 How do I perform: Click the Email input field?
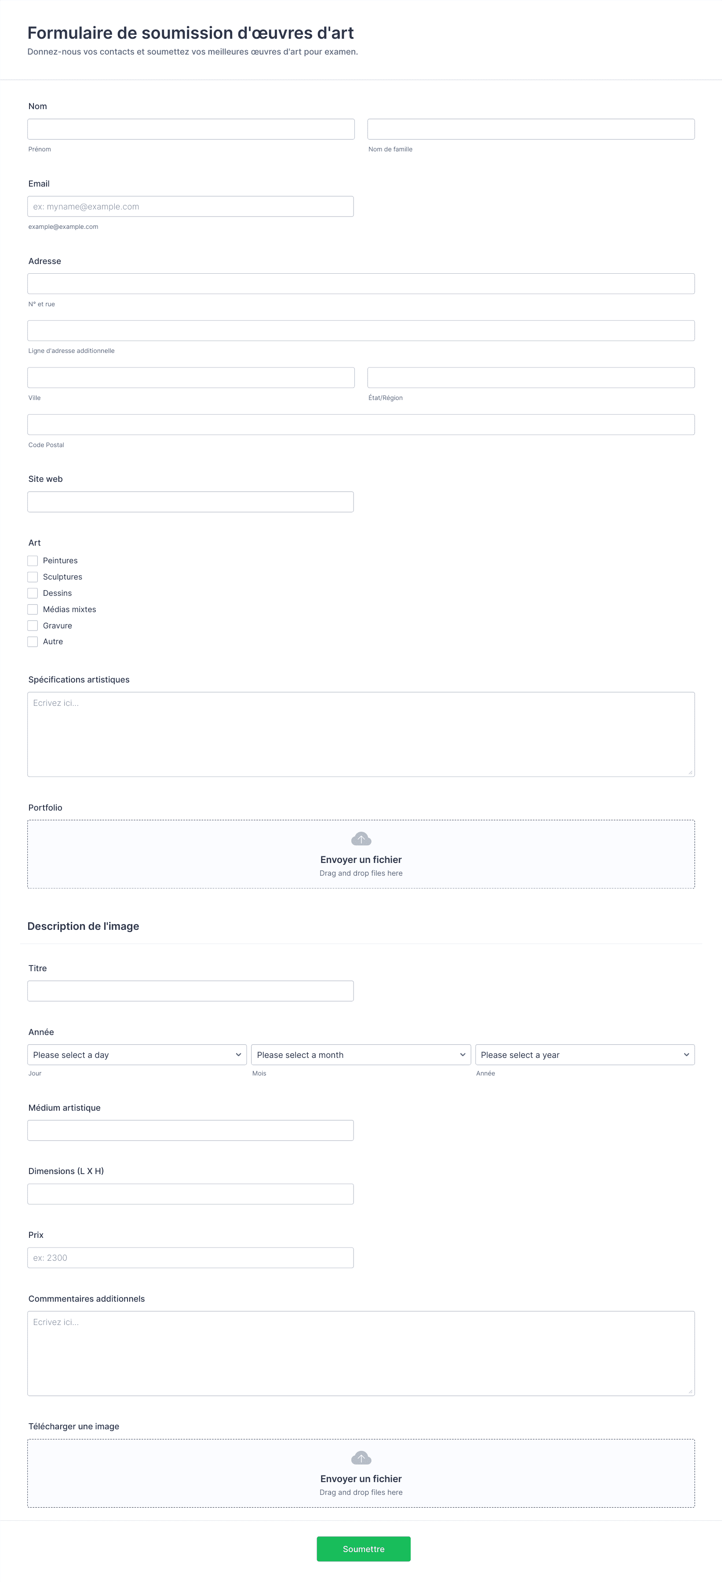point(190,206)
